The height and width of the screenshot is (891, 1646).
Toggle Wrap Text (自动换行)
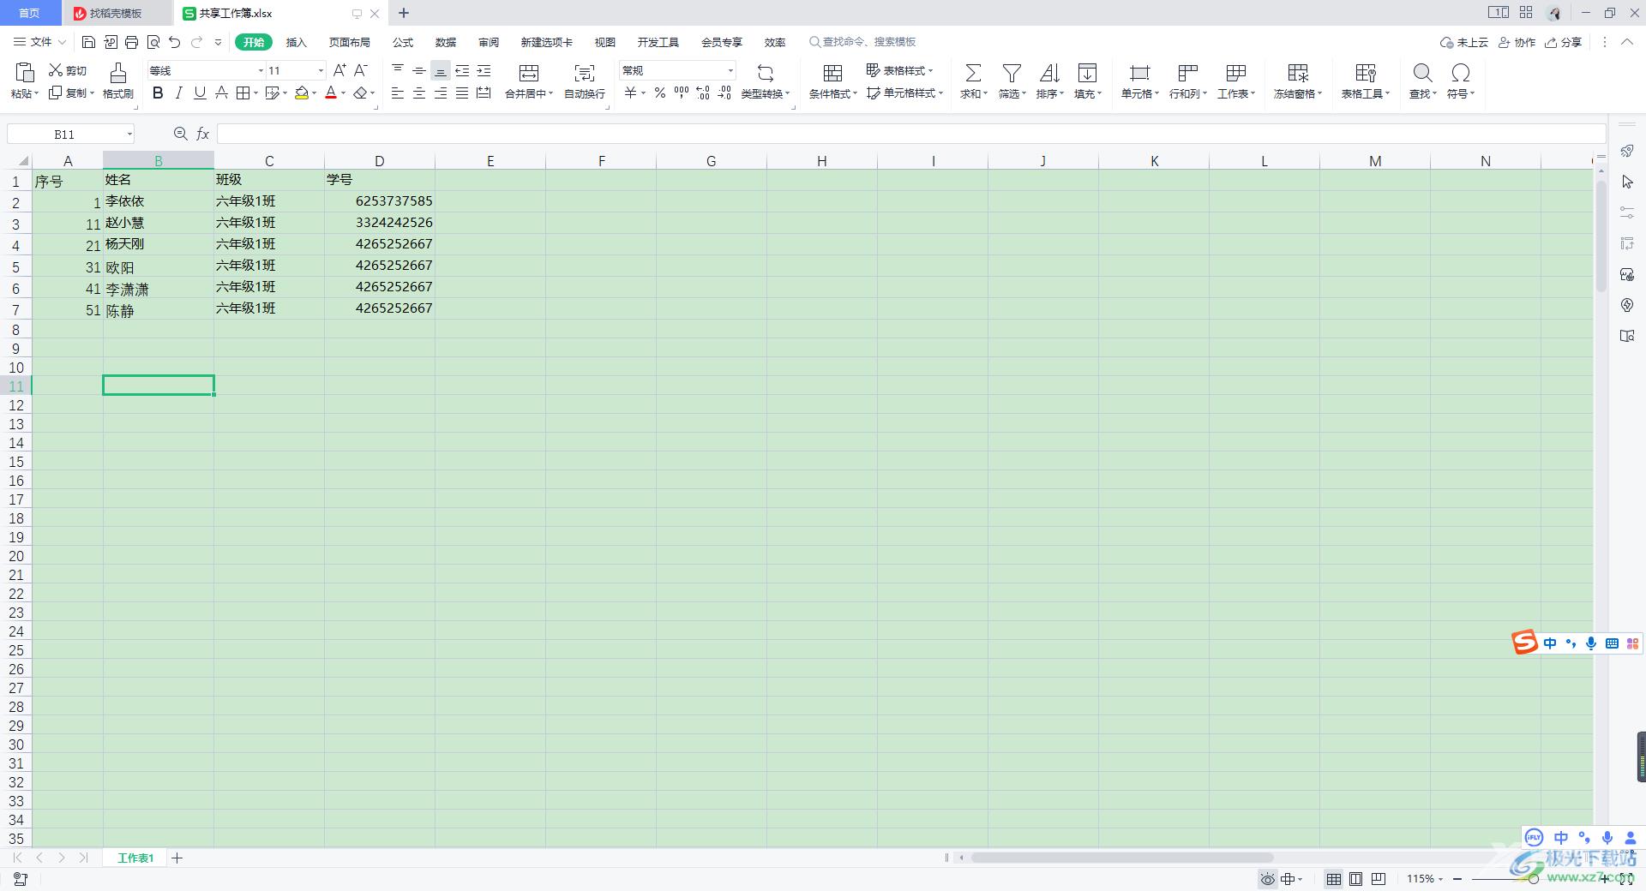click(585, 81)
